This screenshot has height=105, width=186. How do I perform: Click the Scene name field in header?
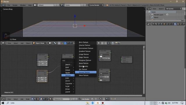(x=73, y=5)
